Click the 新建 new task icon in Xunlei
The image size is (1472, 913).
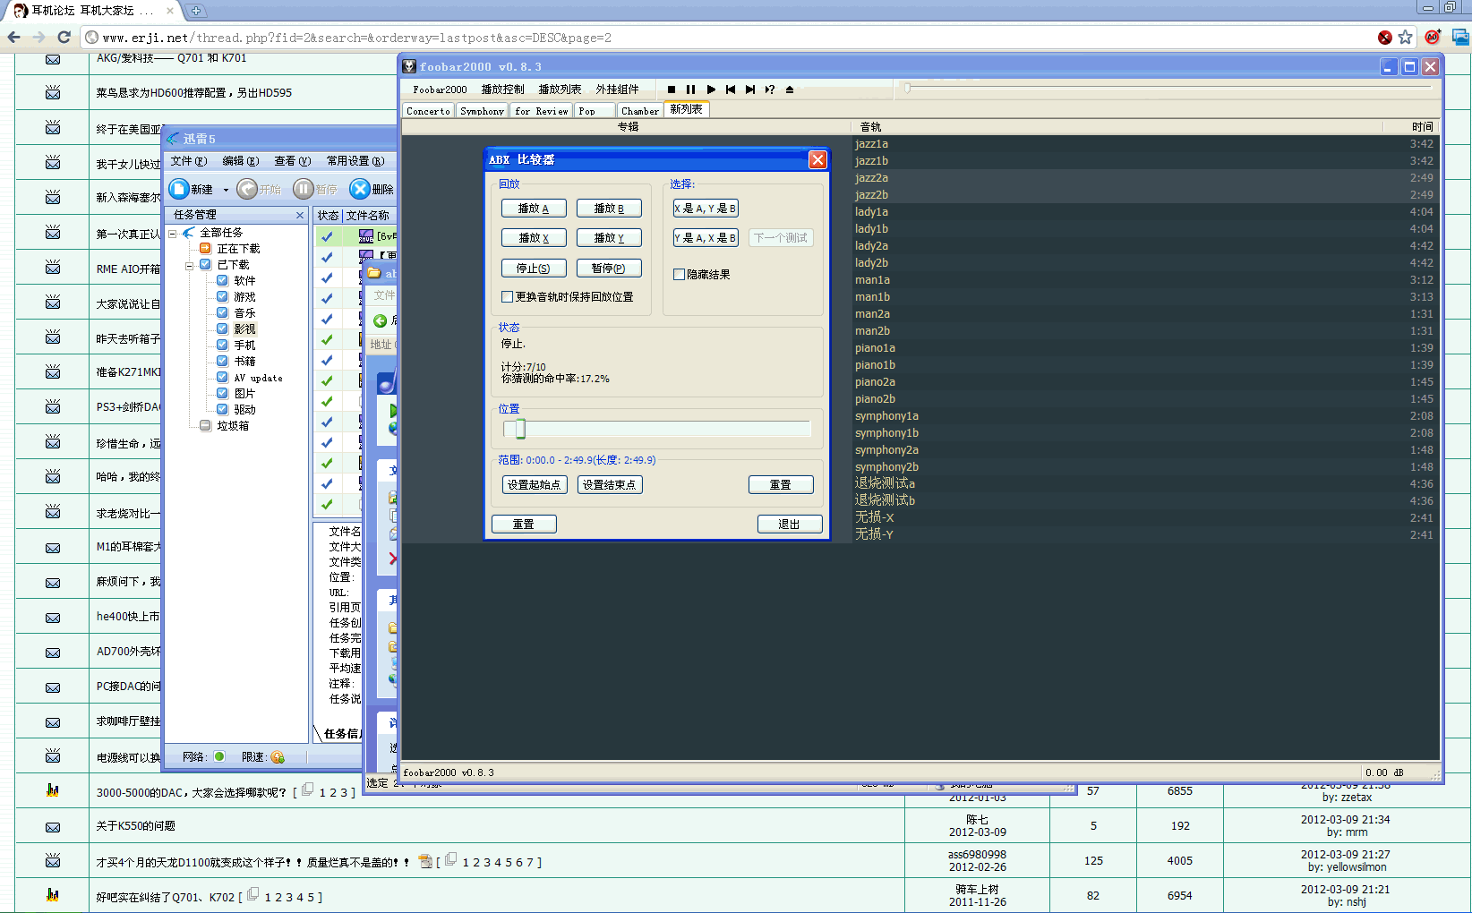[179, 189]
